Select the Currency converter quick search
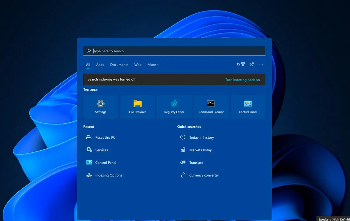This screenshot has height=221, width=350. pos(204,175)
